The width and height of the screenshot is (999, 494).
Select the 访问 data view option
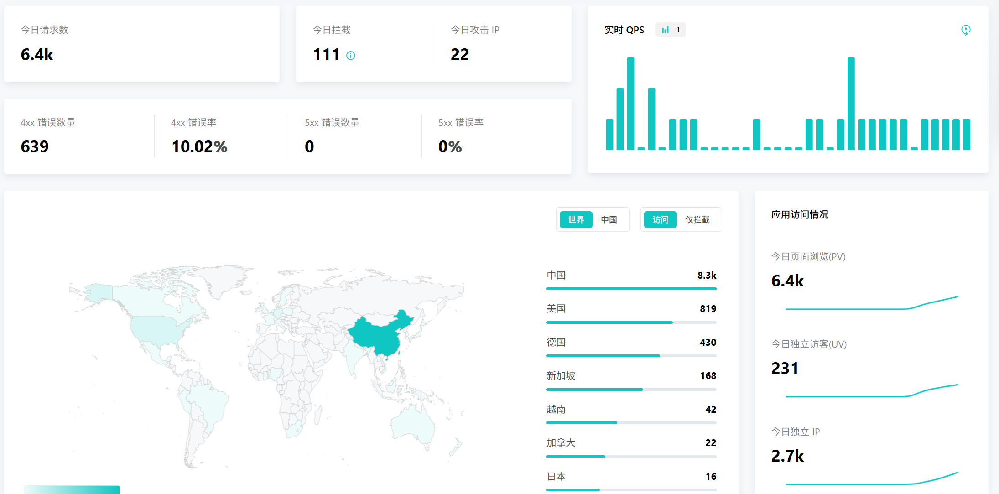660,220
